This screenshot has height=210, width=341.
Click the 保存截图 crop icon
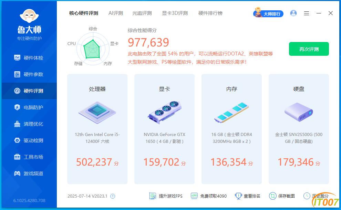tap(272, 196)
